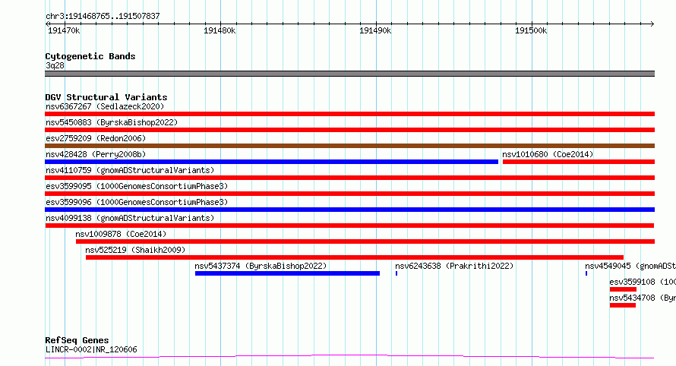Click the ruler's left arrowhead
Screen dimensions: 676x366
pos(47,24)
